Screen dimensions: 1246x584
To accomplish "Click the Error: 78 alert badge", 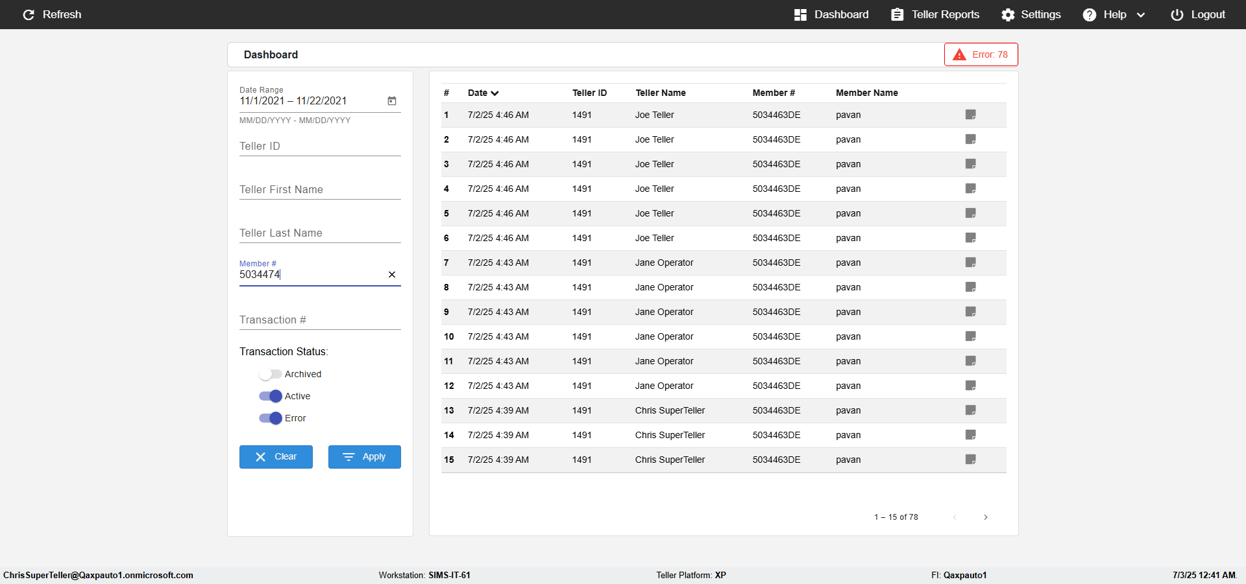I will 981,54.
